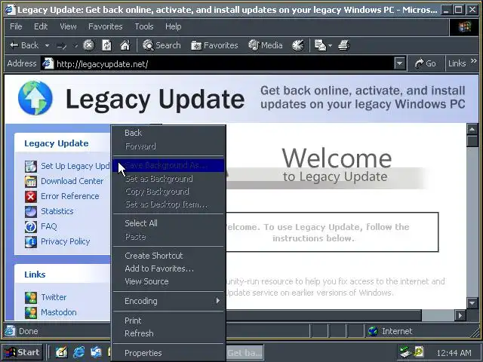Choose View Source in the context menu
This screenshot has width=483, height=362.
[x=168, y=281]
